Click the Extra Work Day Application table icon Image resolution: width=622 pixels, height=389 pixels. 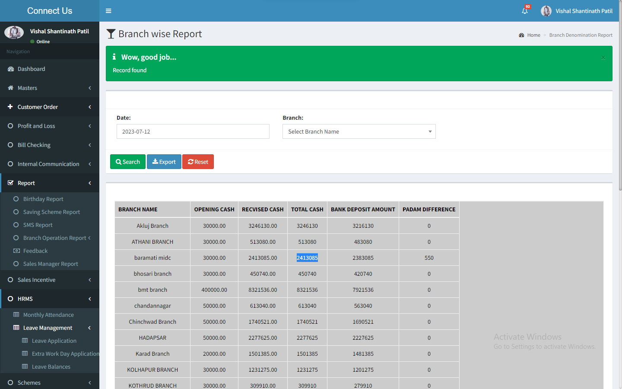[25, 354]
